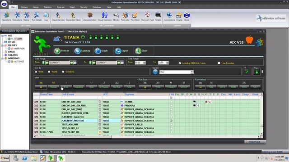
Task: Click green arrows icon beside Date To
Action: coord(90,63)
